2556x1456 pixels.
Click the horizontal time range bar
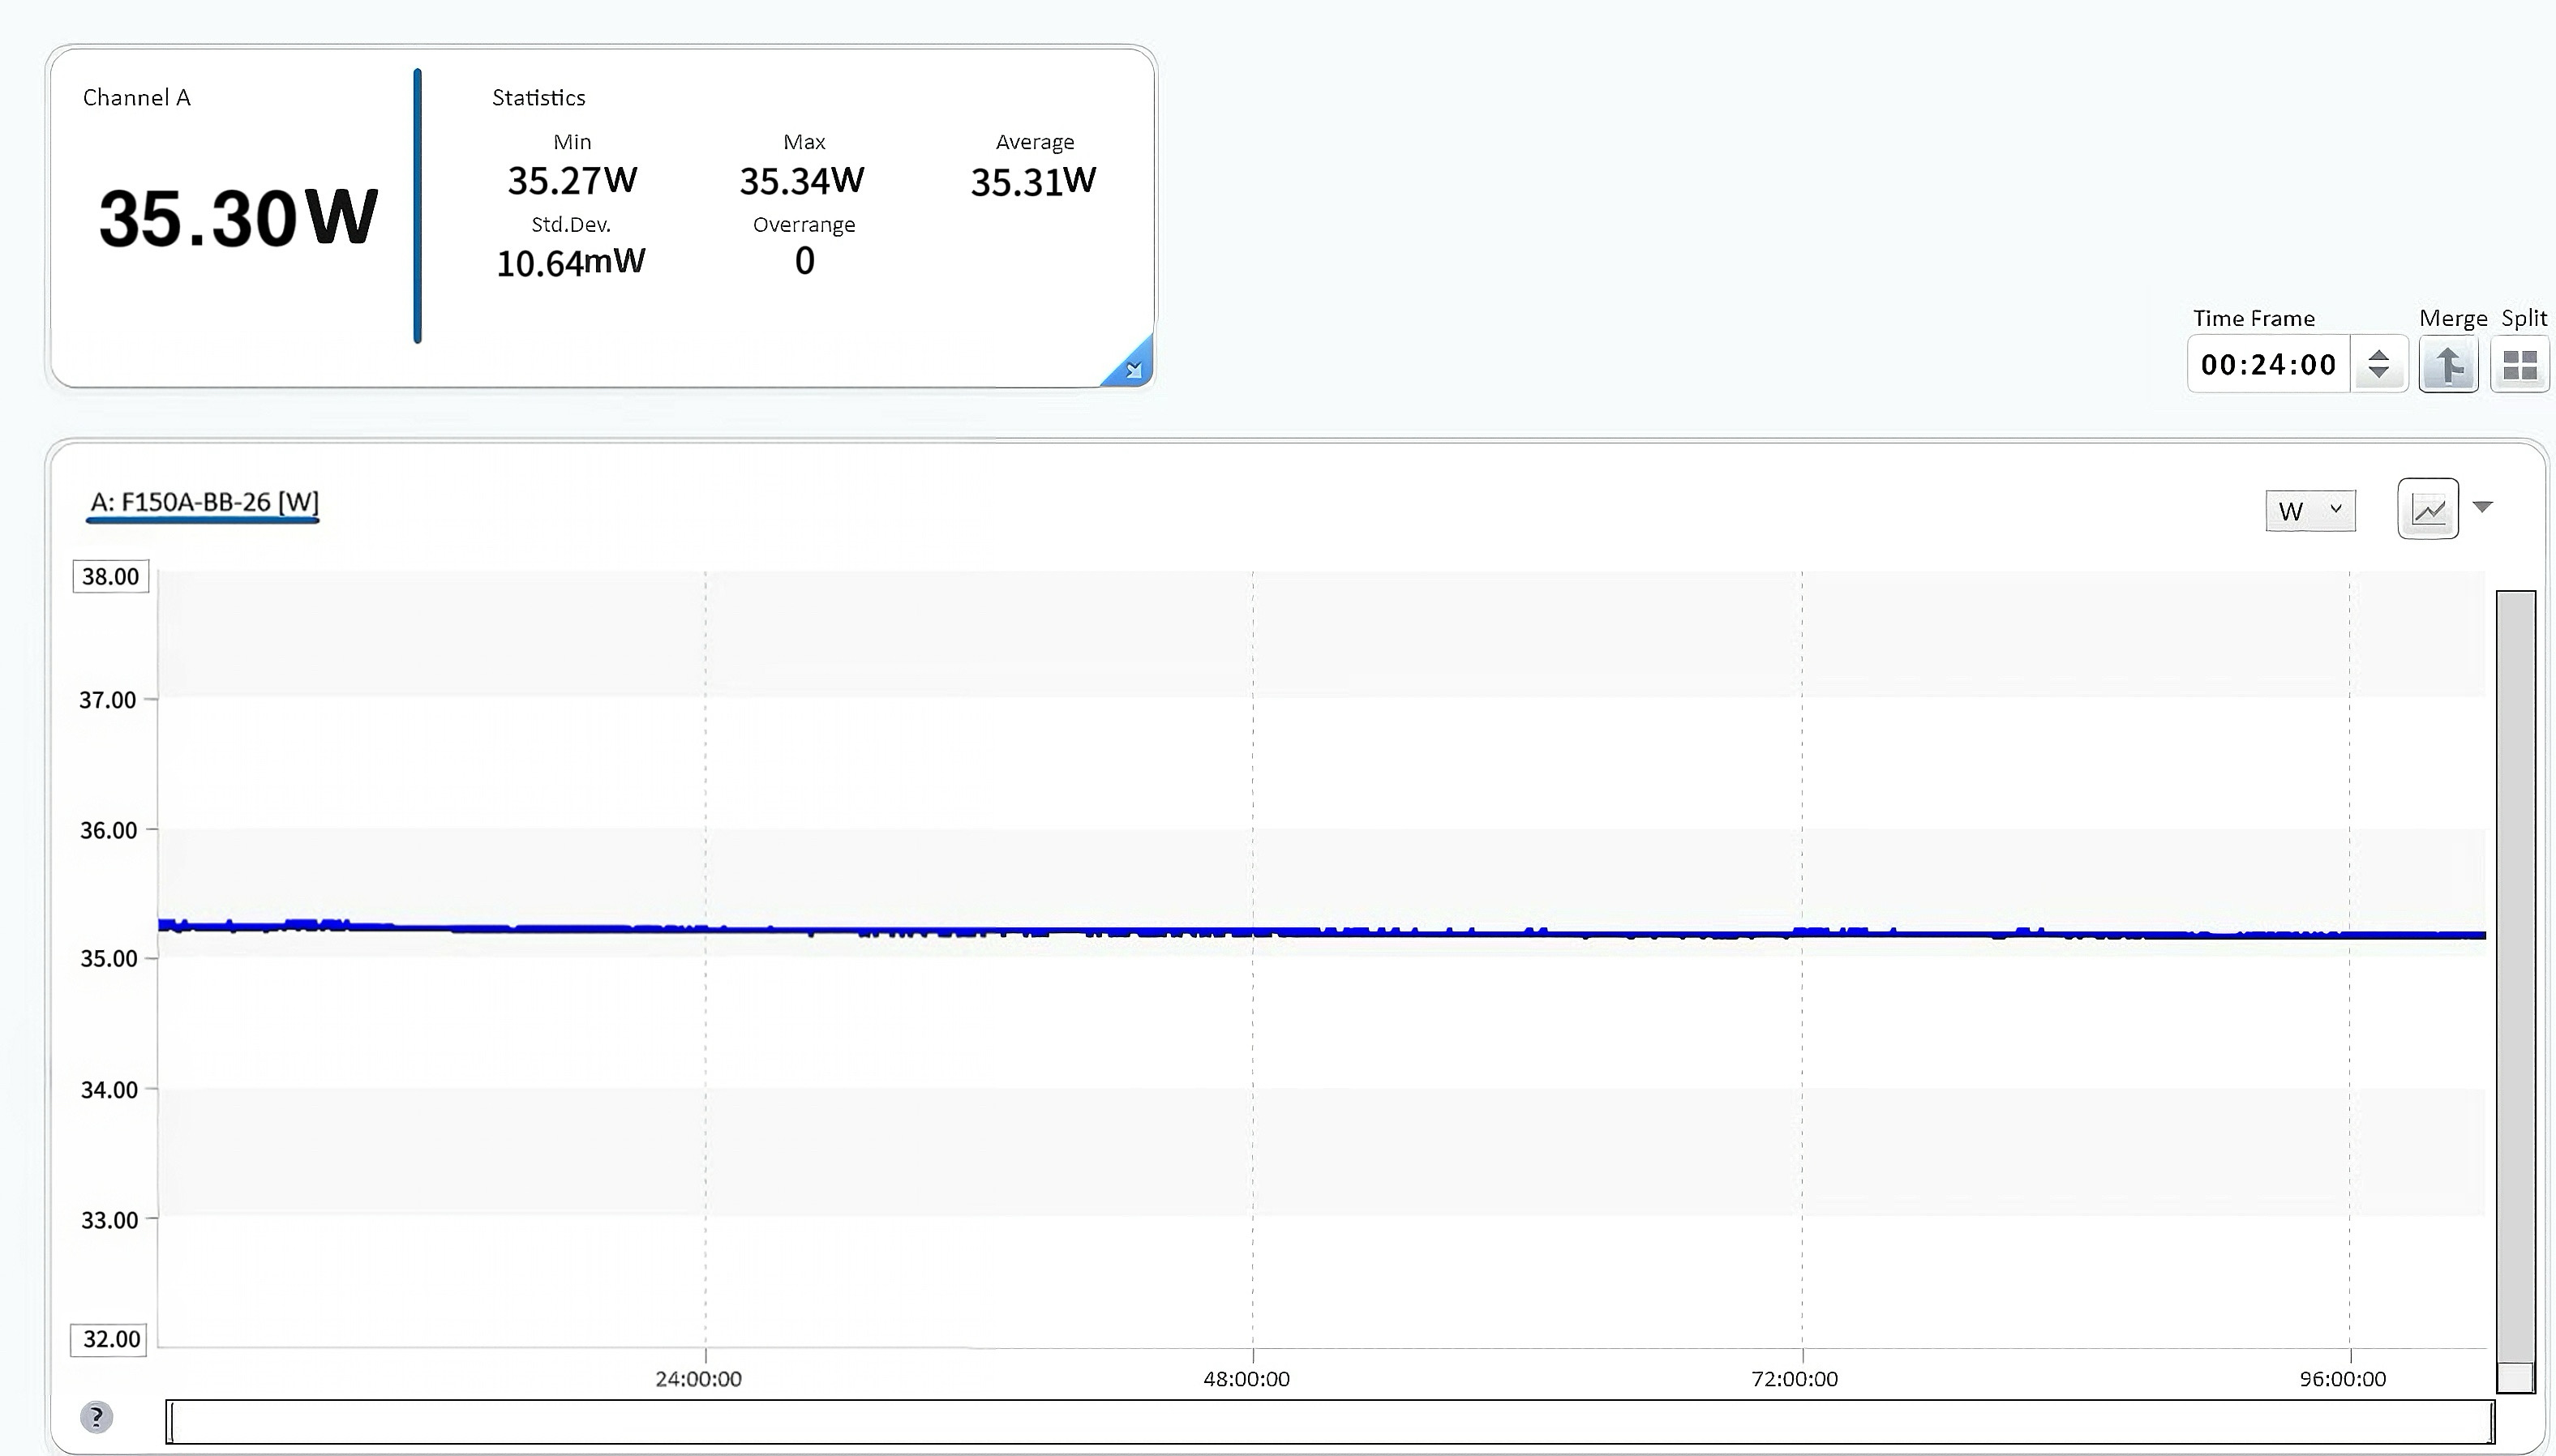point(1330,1422)
